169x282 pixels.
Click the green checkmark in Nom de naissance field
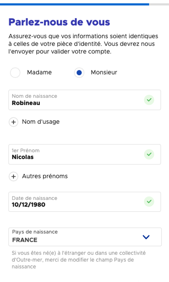[x=149, y=100]
